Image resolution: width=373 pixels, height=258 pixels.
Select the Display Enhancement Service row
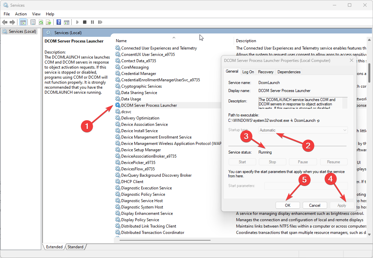point(147,213)
